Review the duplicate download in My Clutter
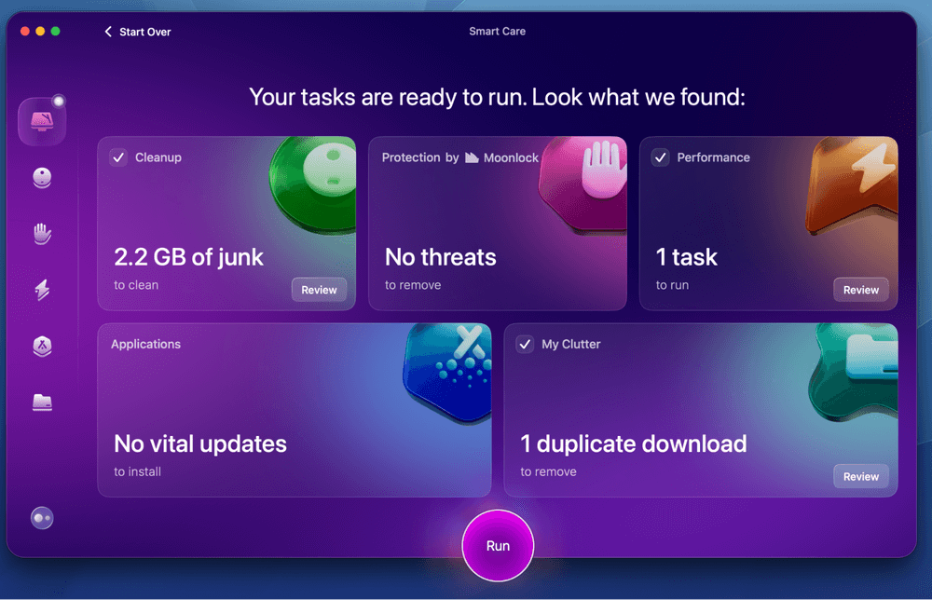 tap(860, 476)
